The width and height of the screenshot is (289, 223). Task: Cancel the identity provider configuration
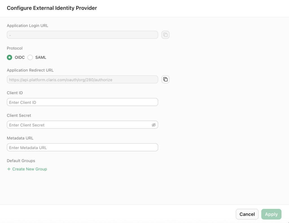(247, 214)
